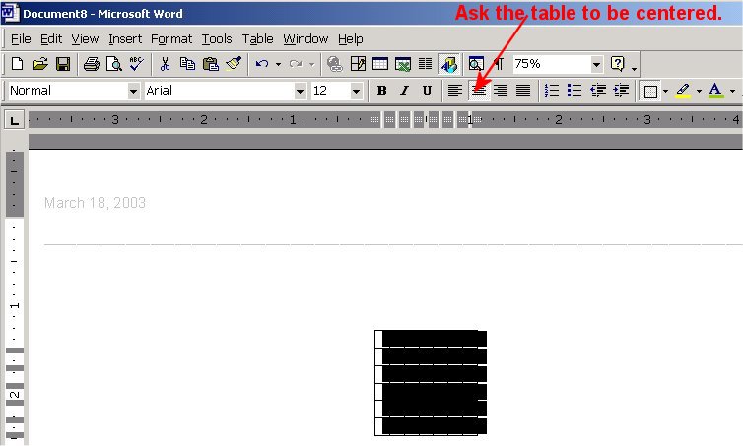
Task: Toggle Bold formatting
Action: coord(381,91)
